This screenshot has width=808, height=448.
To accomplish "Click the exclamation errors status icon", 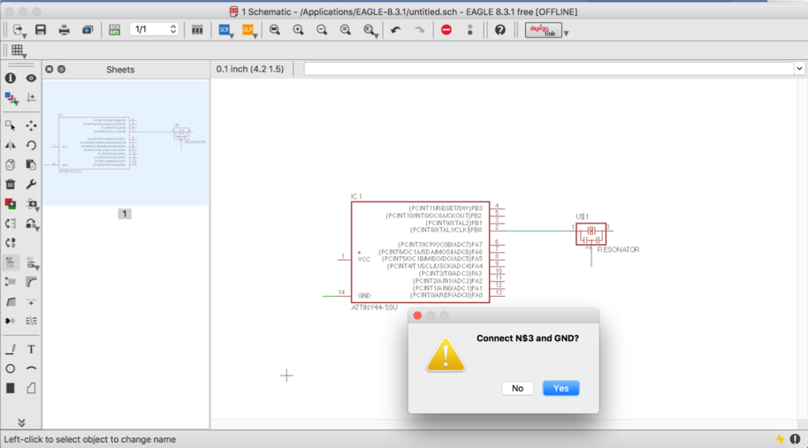I will [795, 439].
